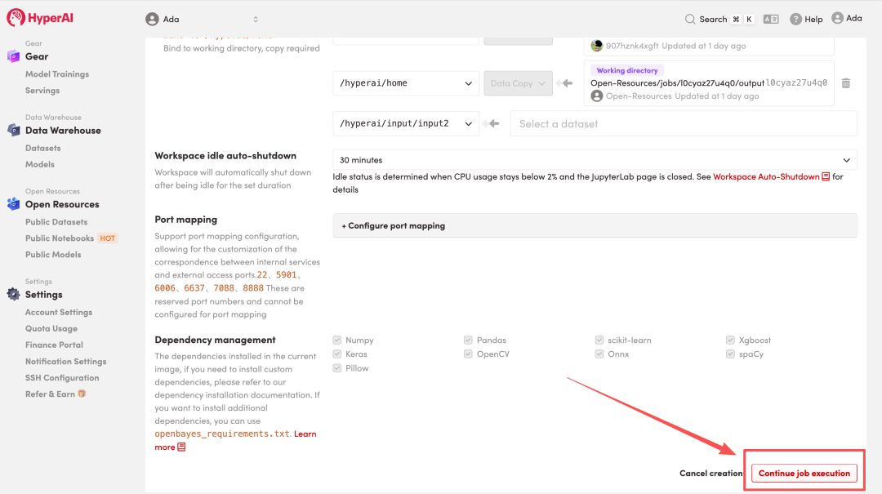Click the search magnifier icon
Image resolution: width=882 pixels, height=494 pixels.
pos(689,19)
